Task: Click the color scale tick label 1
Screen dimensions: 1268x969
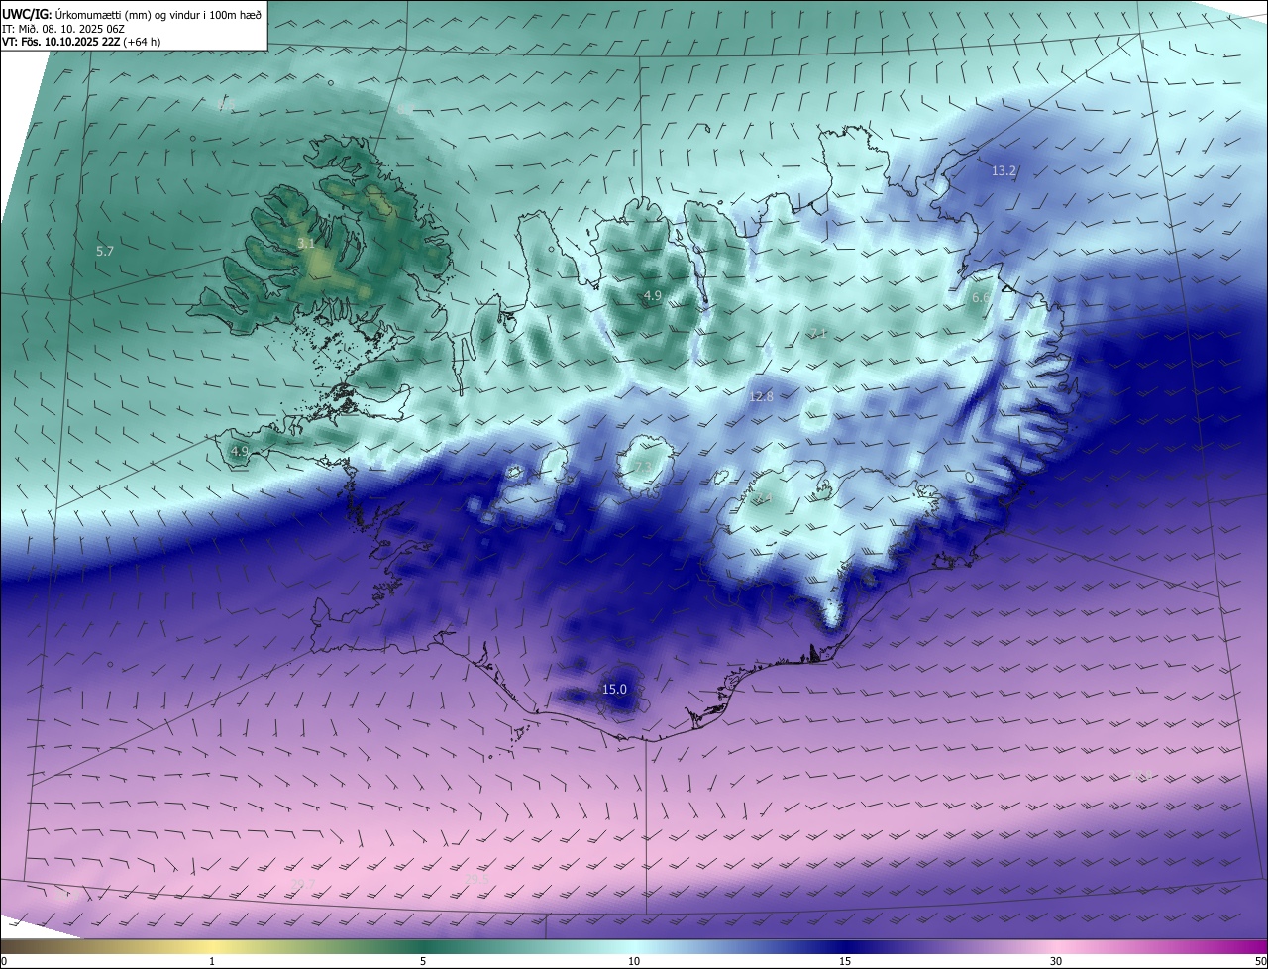Action: pyautogui.click(x=212, y=961)
